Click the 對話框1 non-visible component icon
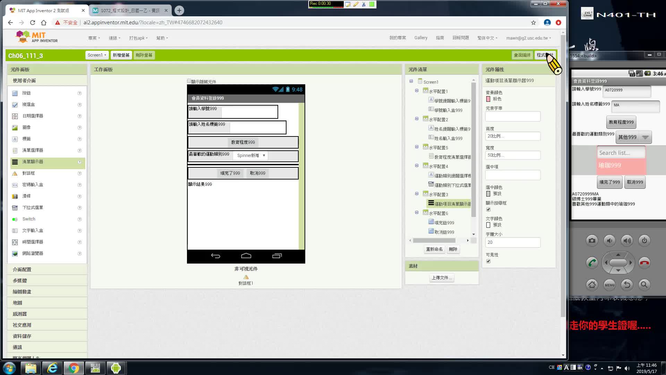 [246, 277]
